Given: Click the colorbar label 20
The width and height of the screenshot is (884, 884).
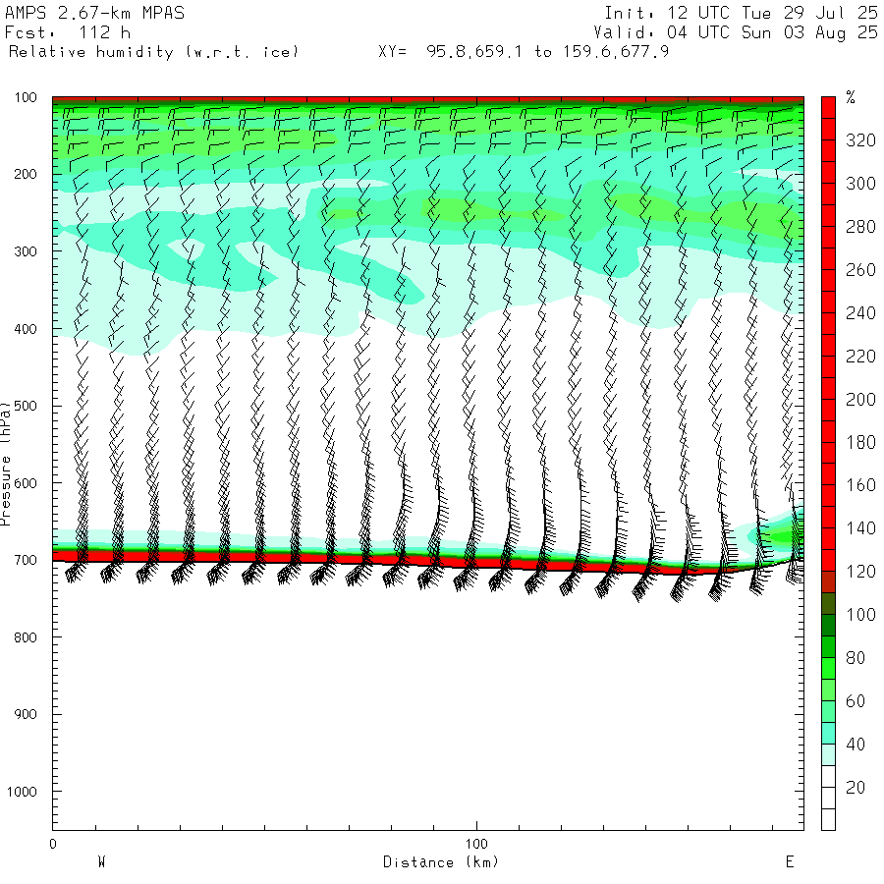Looking at the screenshot, I should [x=856, y=788].
